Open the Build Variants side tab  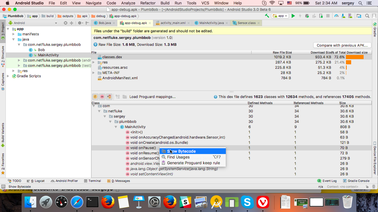pyautogui.click(x=3, y=135)
